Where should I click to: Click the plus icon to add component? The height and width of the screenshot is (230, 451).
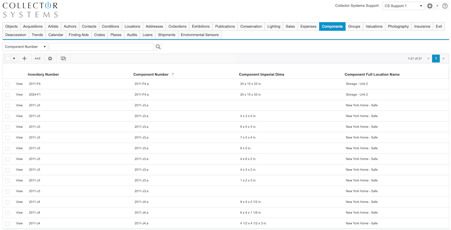click(x=24, y=59)
